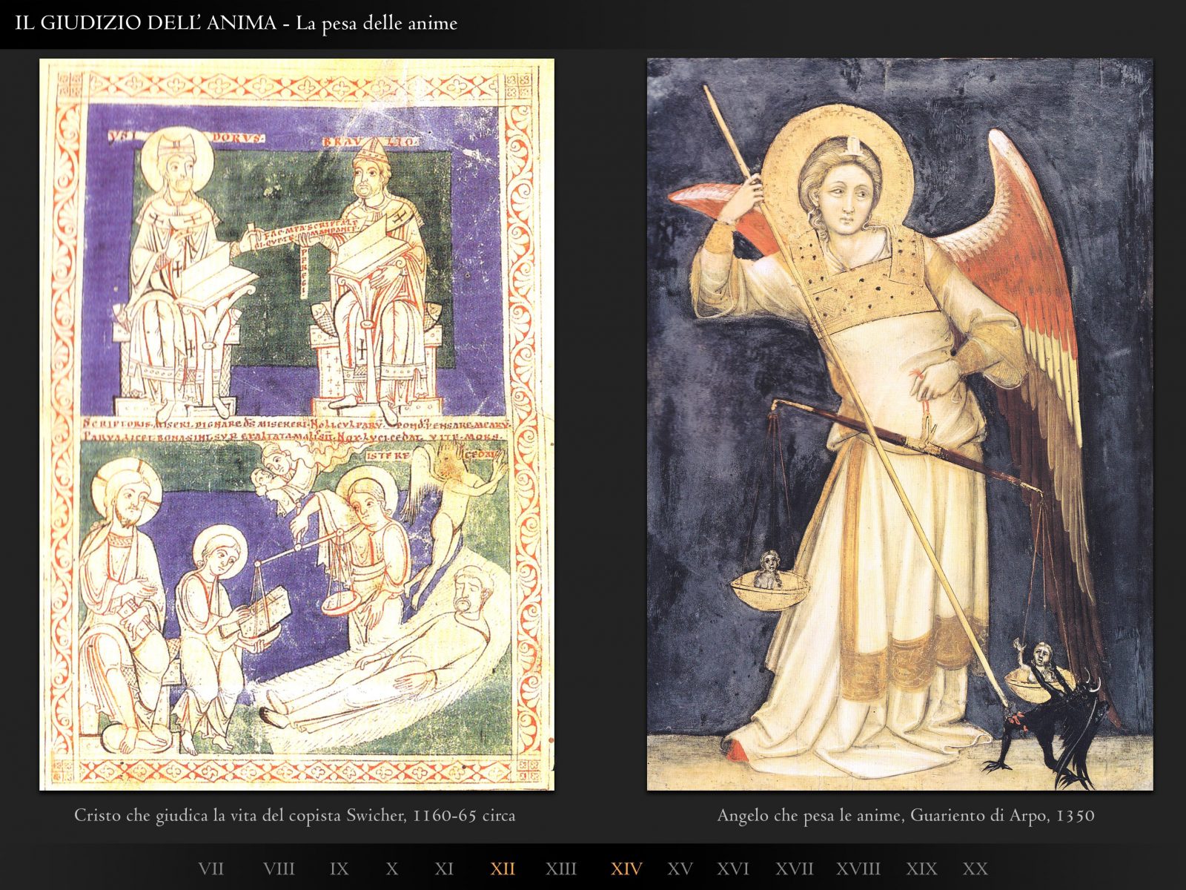Choose century XIX in the timeline
The height and width of the screenshot is (890, 1186).
coord(921,868)
